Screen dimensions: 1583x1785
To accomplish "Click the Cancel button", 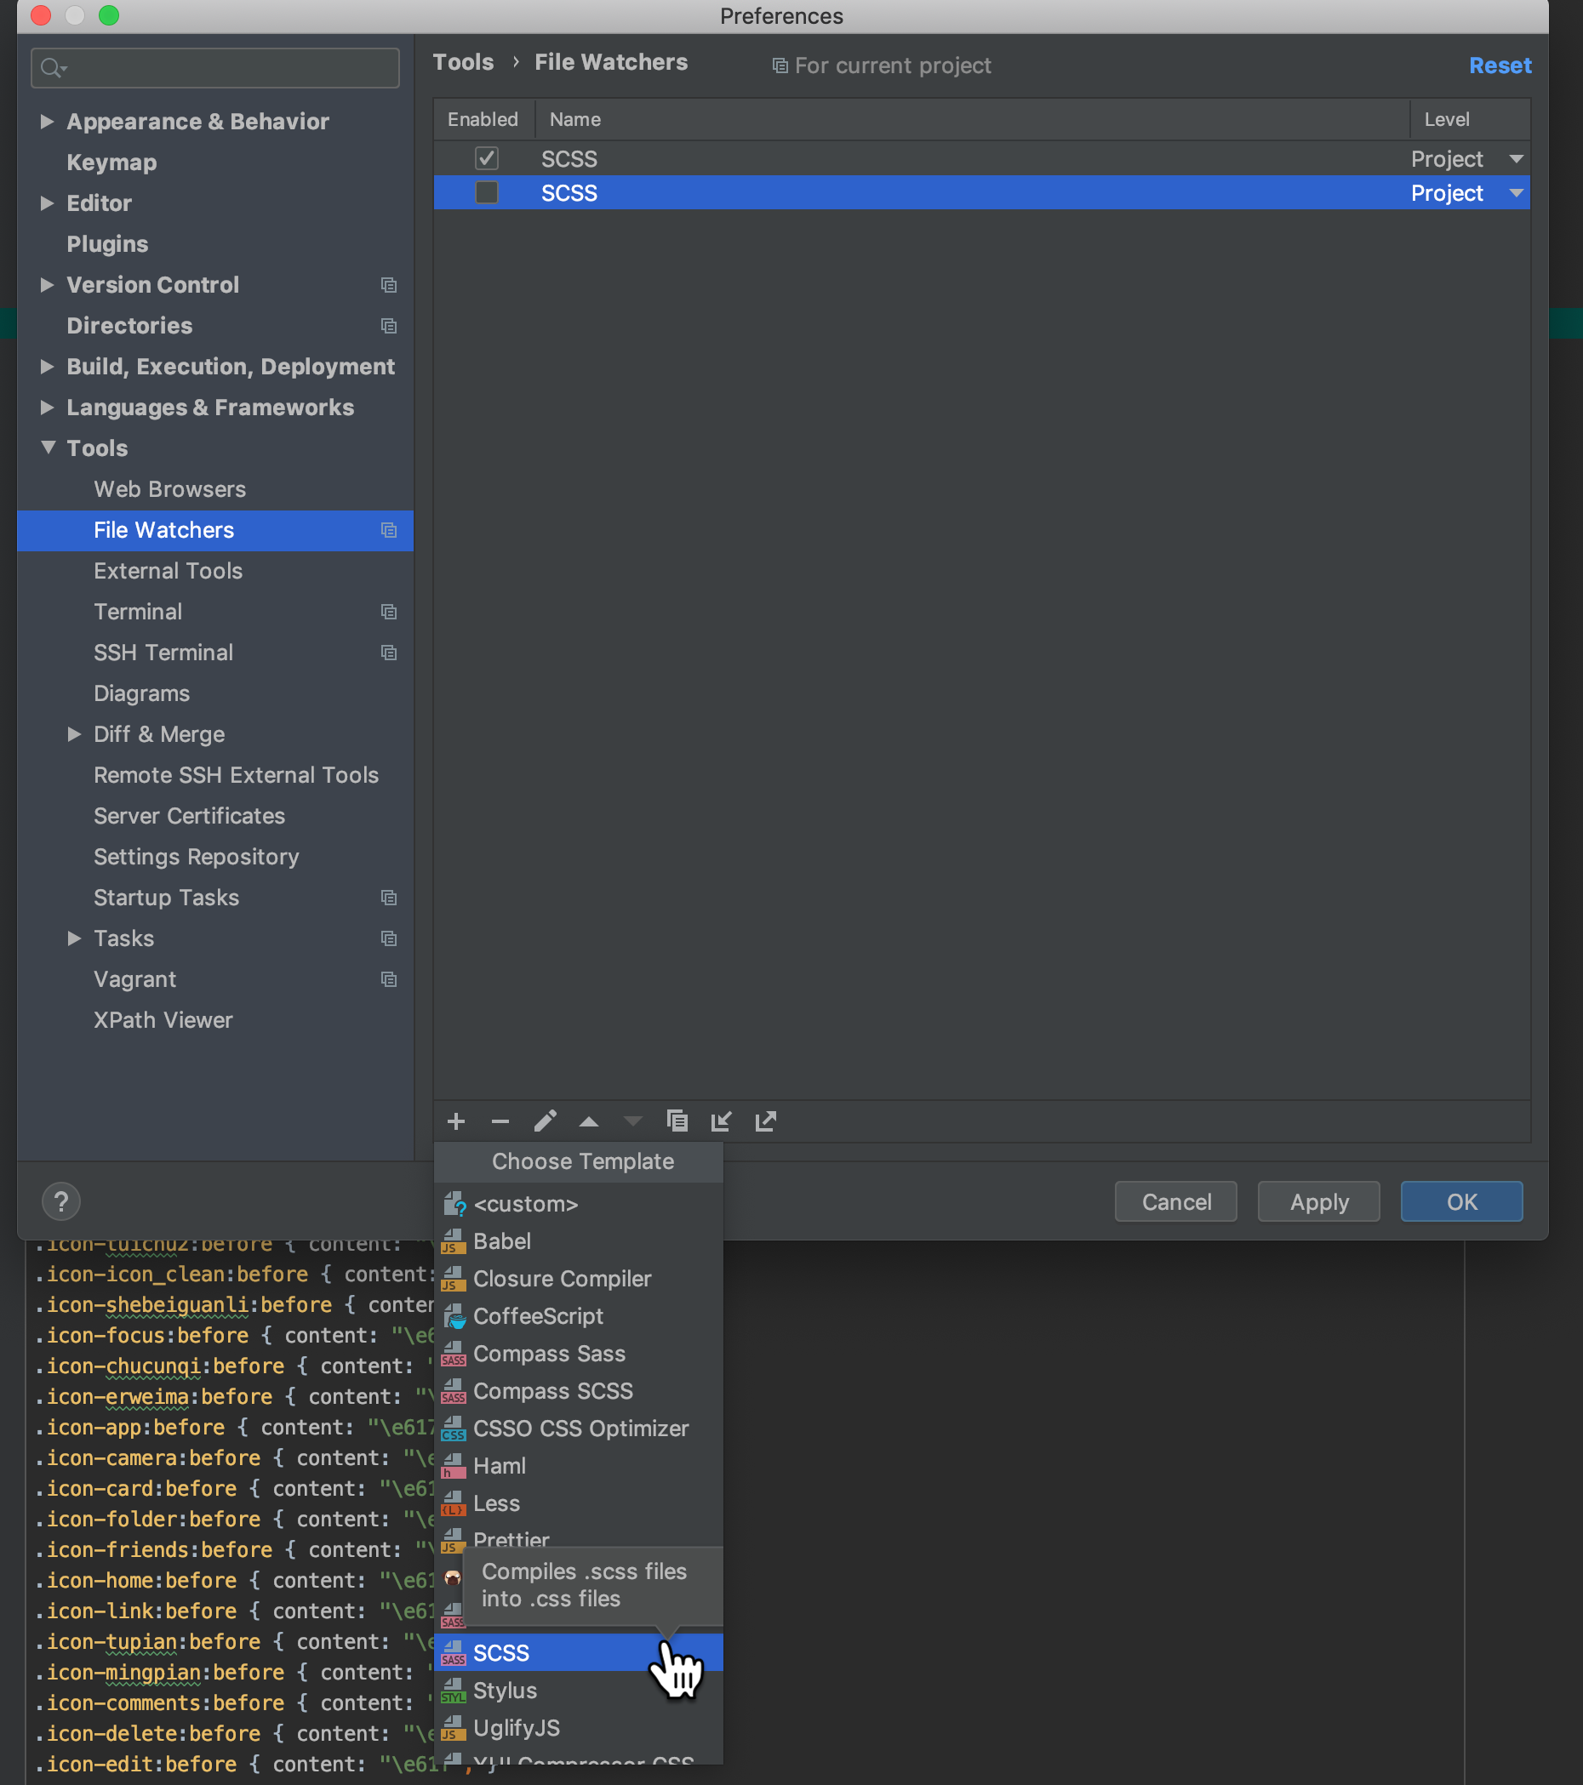I will (1176, 1201).
